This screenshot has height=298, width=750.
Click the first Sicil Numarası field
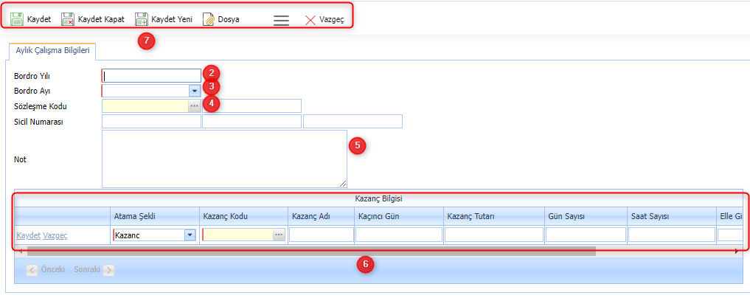[151, 122]
